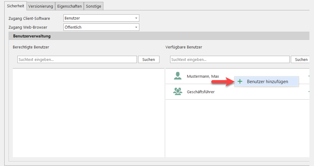Click green add icon at Geschäftsführer row's right edge
The image size is (314, 166).
click(x=309, y=91)
